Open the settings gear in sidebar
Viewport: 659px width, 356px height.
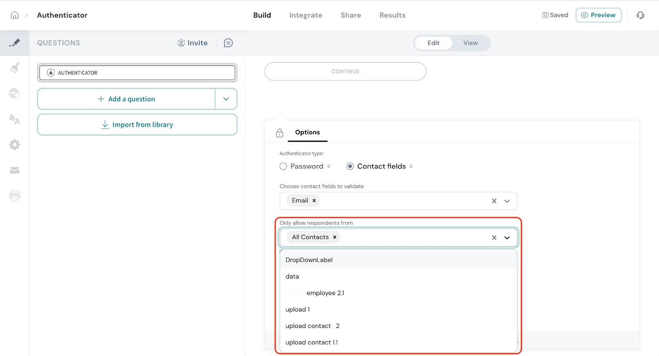tap(14, 145)
